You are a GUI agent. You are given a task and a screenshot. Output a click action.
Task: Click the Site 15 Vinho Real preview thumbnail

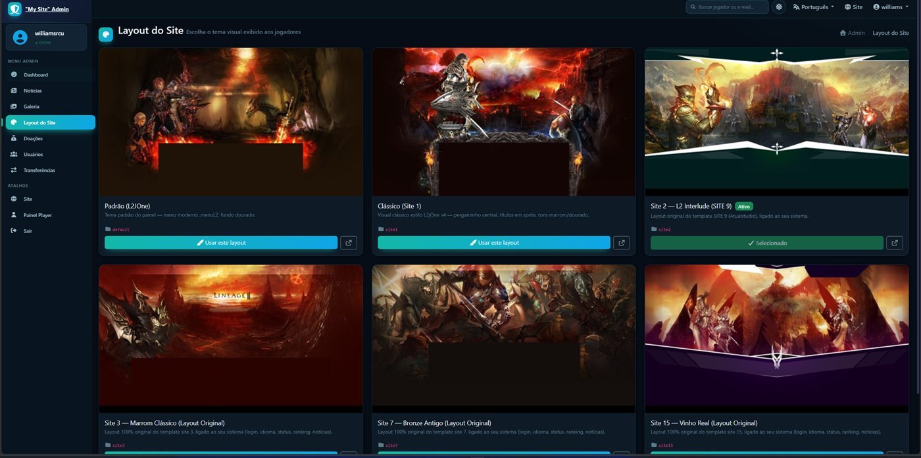point(777,339)
